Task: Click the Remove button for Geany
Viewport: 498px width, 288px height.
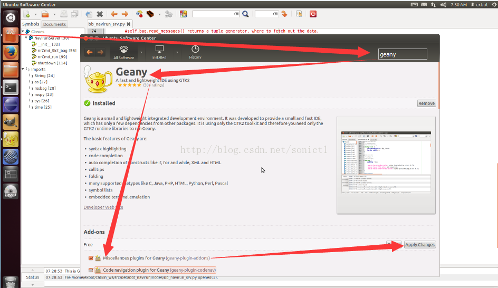Action: (426, 103)
